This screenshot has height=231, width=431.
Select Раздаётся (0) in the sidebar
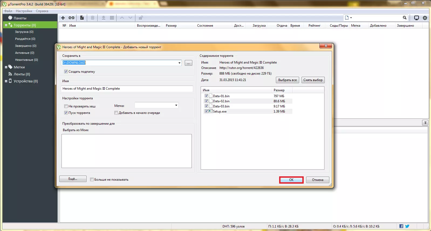coord(25,39)
